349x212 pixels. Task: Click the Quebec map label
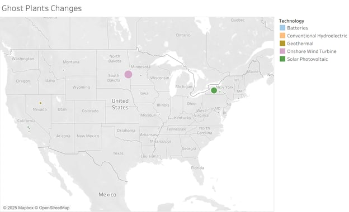(238, 20)
